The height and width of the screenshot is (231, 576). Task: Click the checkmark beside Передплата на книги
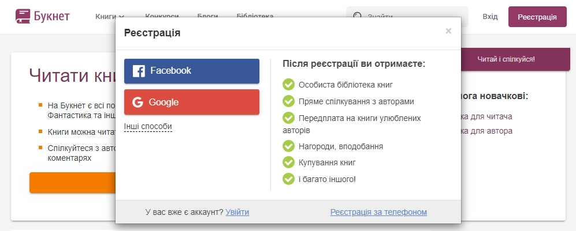click(x=288, y=118)
